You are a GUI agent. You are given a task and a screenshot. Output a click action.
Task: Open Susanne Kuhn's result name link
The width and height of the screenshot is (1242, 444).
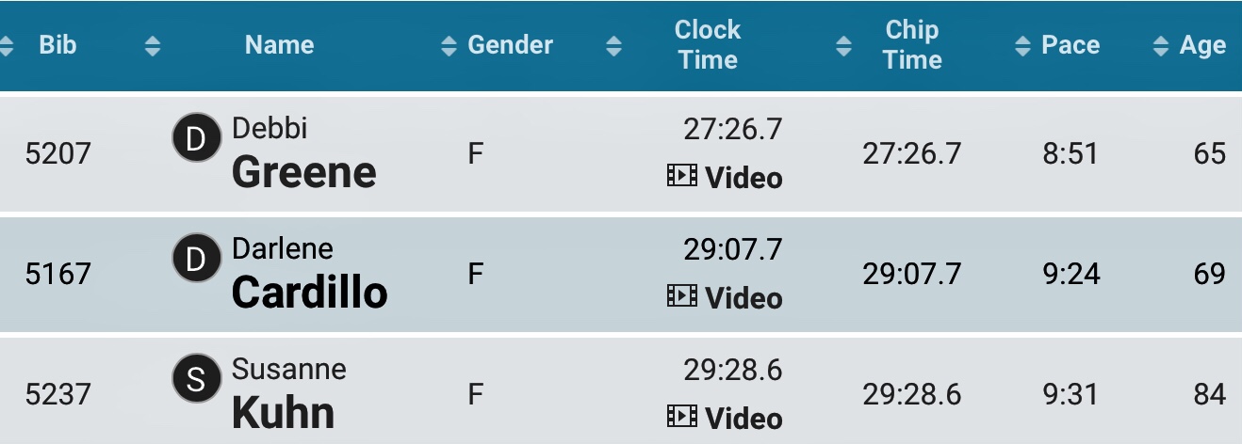pos(283,412)
